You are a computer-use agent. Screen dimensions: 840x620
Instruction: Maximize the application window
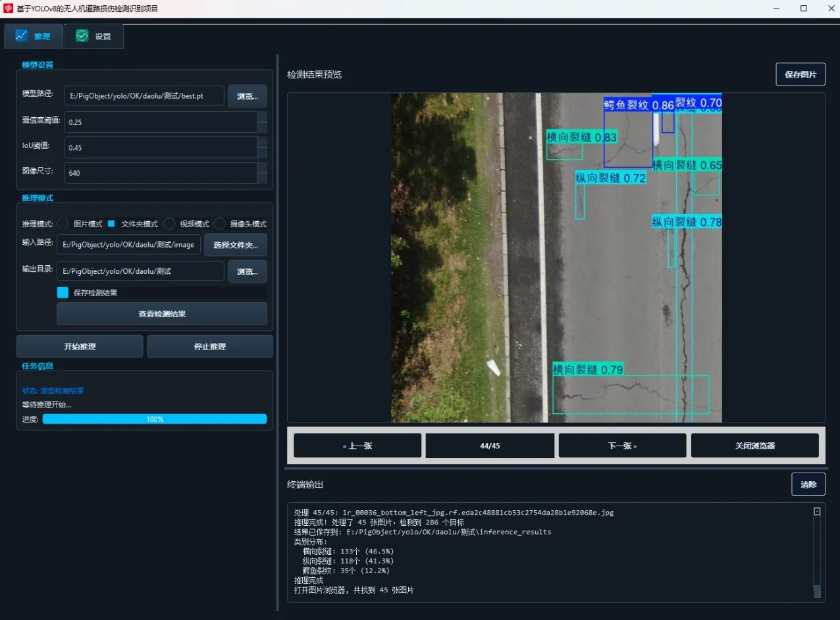pyautogui.click(x=804, y=9)
